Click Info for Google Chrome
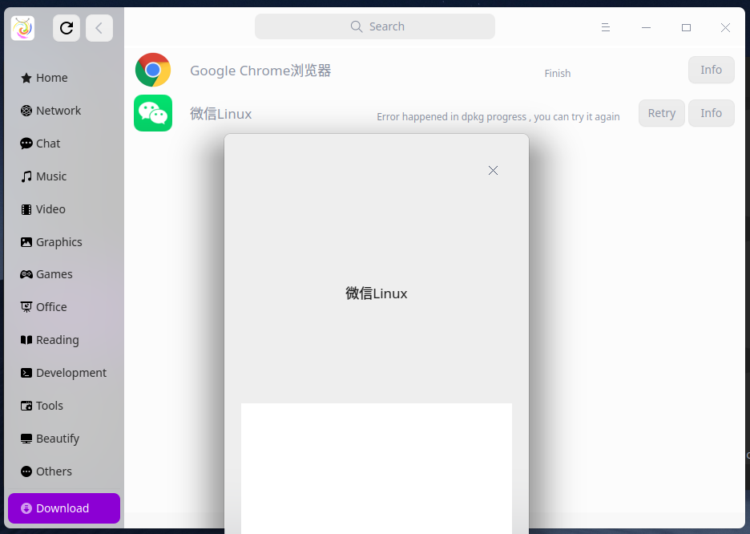The width and height of the screenshot is (750, 534). (x=712, y=70)
